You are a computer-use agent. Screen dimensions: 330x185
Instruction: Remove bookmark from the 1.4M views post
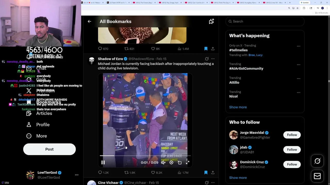(x=206, y=49)
